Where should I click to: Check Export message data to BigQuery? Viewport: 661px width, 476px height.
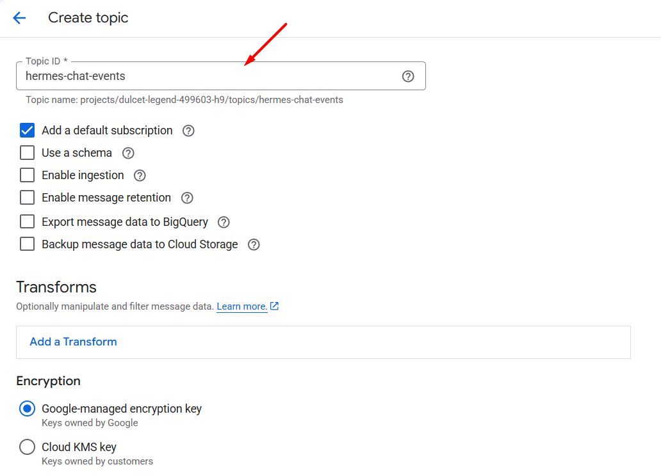28,221
